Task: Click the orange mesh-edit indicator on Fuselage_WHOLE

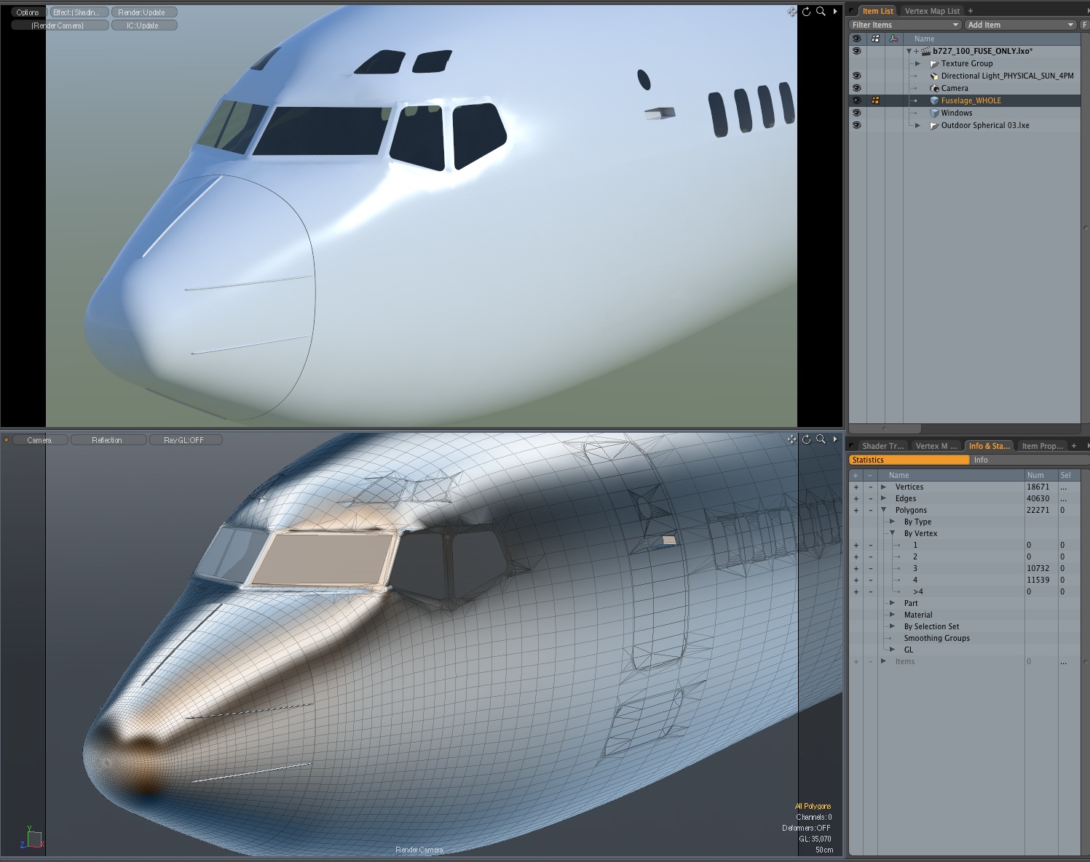Action: (x=876, y=101)
